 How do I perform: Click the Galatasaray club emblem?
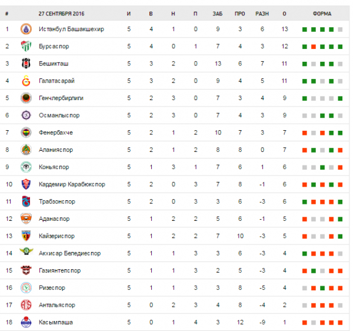[x=25, y=81]
